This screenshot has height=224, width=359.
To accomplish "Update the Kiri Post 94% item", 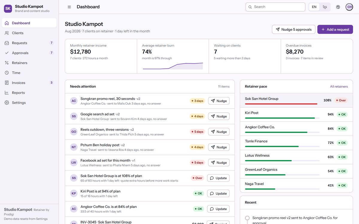I will 218,193.
